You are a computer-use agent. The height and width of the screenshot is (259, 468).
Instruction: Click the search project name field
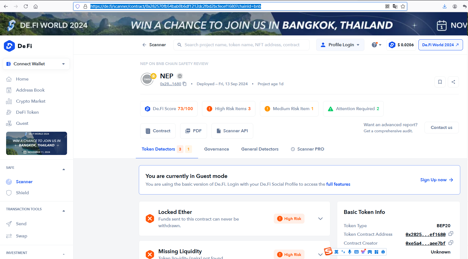point(241,45)
